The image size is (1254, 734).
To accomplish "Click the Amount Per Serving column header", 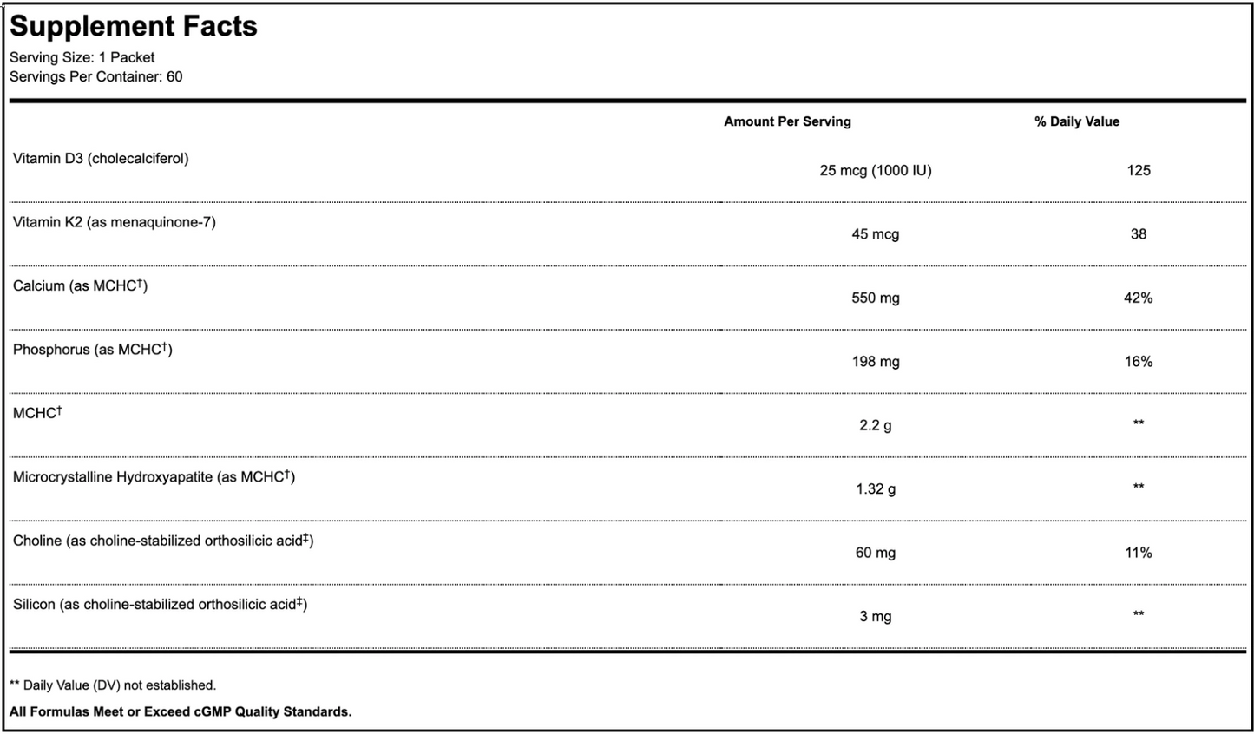I will (x=787, y=121).
